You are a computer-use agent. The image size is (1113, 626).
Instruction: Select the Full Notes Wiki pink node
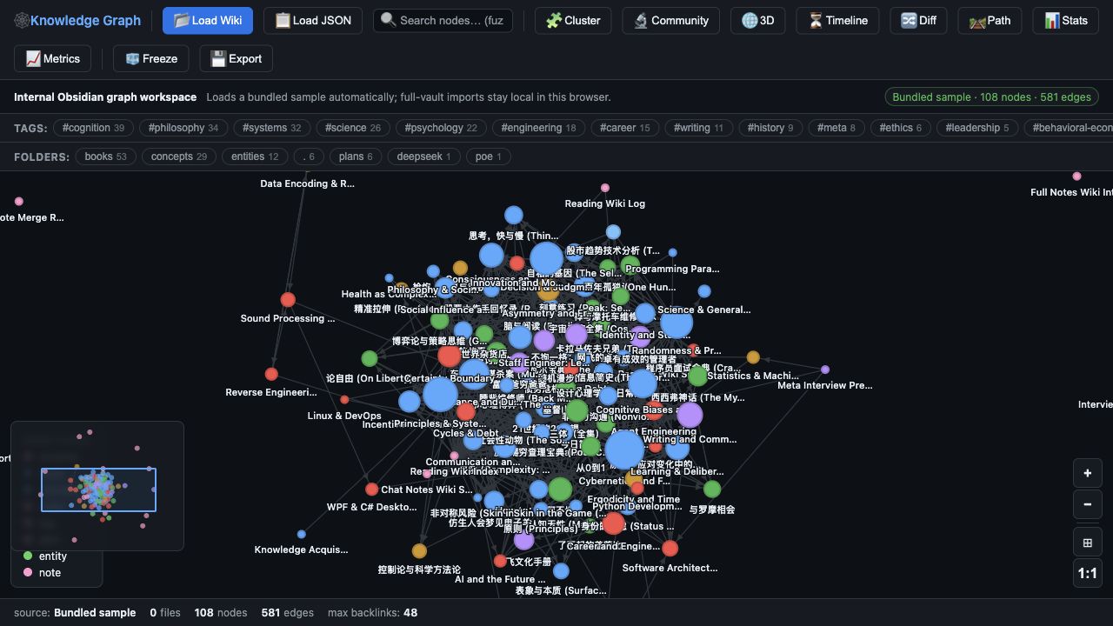coord(1076,176)
